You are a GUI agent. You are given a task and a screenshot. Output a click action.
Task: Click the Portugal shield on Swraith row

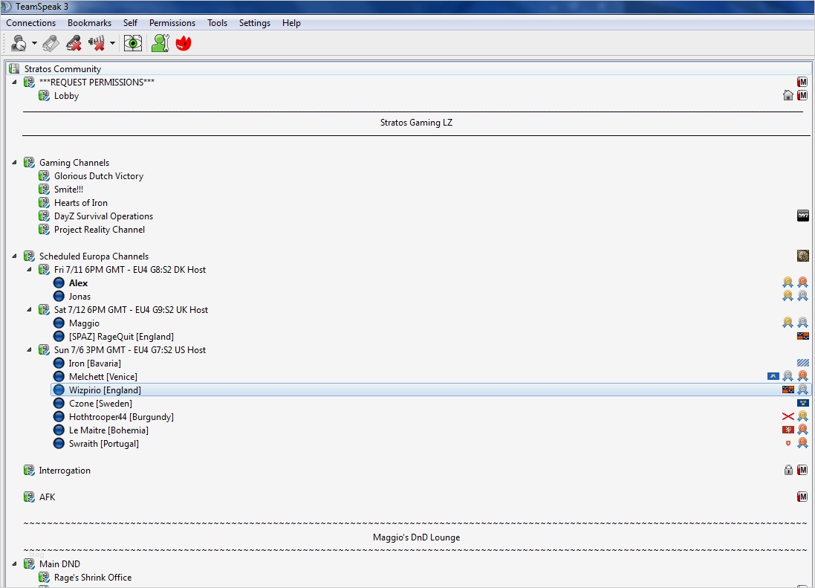788,443
